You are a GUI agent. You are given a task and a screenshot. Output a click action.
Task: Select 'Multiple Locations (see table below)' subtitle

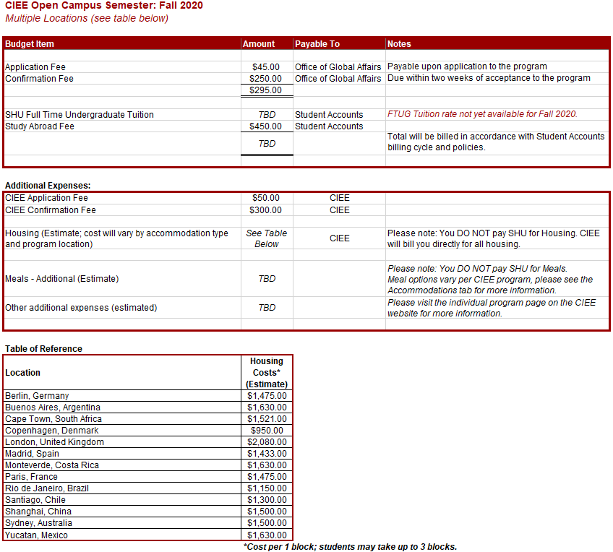pyautogui.click(x=87, y=18)
